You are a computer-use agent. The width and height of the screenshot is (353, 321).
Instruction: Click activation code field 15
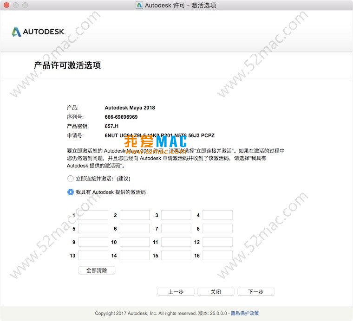176,256
